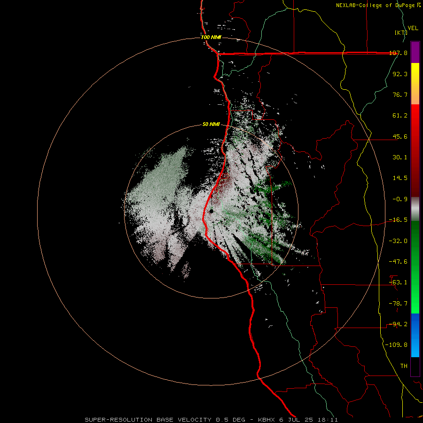Click the 30.1 velocity scale value
Viewport: 423px width, 423px height.
point(400,157)
